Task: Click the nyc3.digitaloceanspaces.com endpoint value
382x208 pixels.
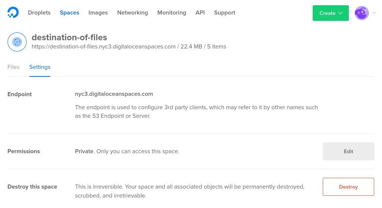Action: click(114, 94)
